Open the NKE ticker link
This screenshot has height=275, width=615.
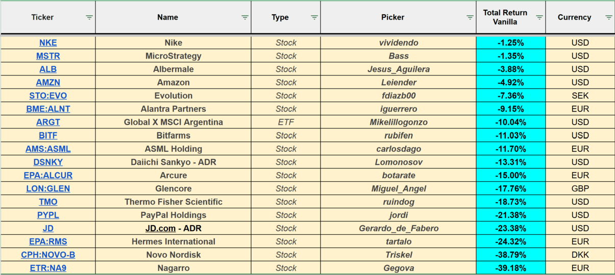[x=48, y=43]
